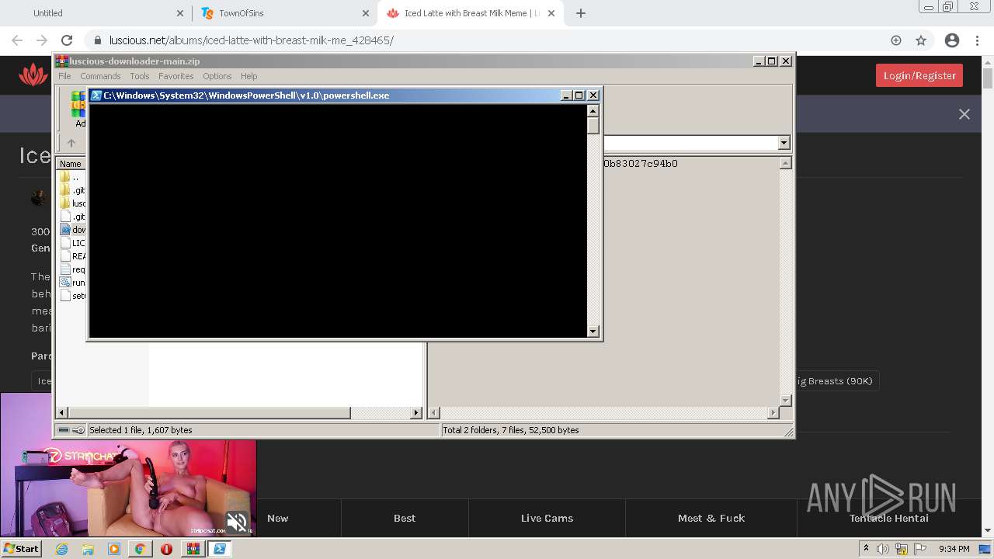
Task: Select the 'REA' file row
Action: 72,256
